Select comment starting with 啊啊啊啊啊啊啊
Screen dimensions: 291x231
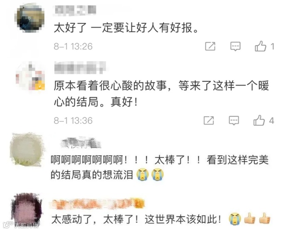[x=160, y=167]
